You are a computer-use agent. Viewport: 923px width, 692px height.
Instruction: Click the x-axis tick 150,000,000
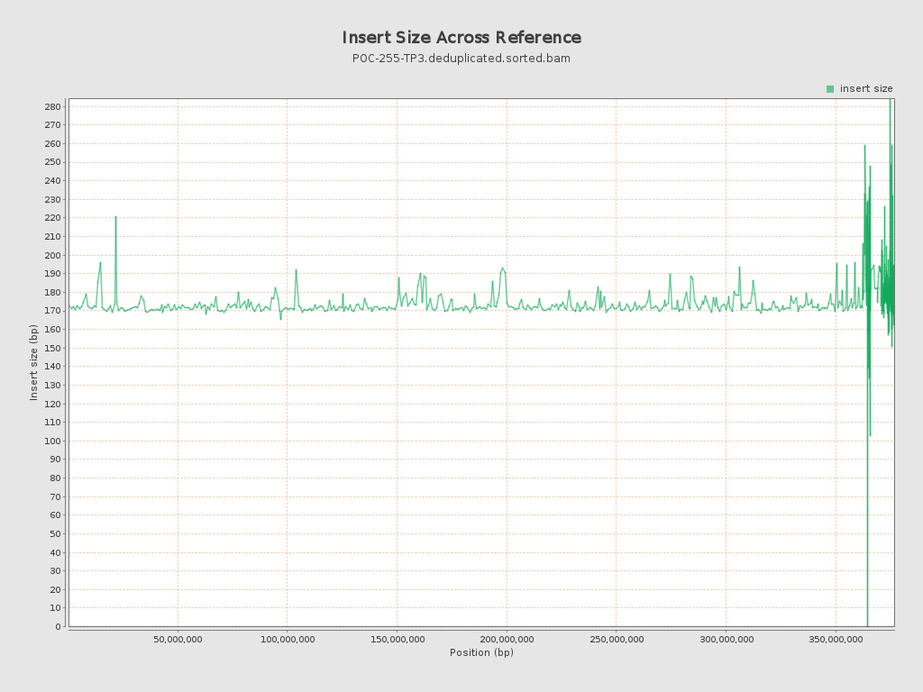point(398,639)
